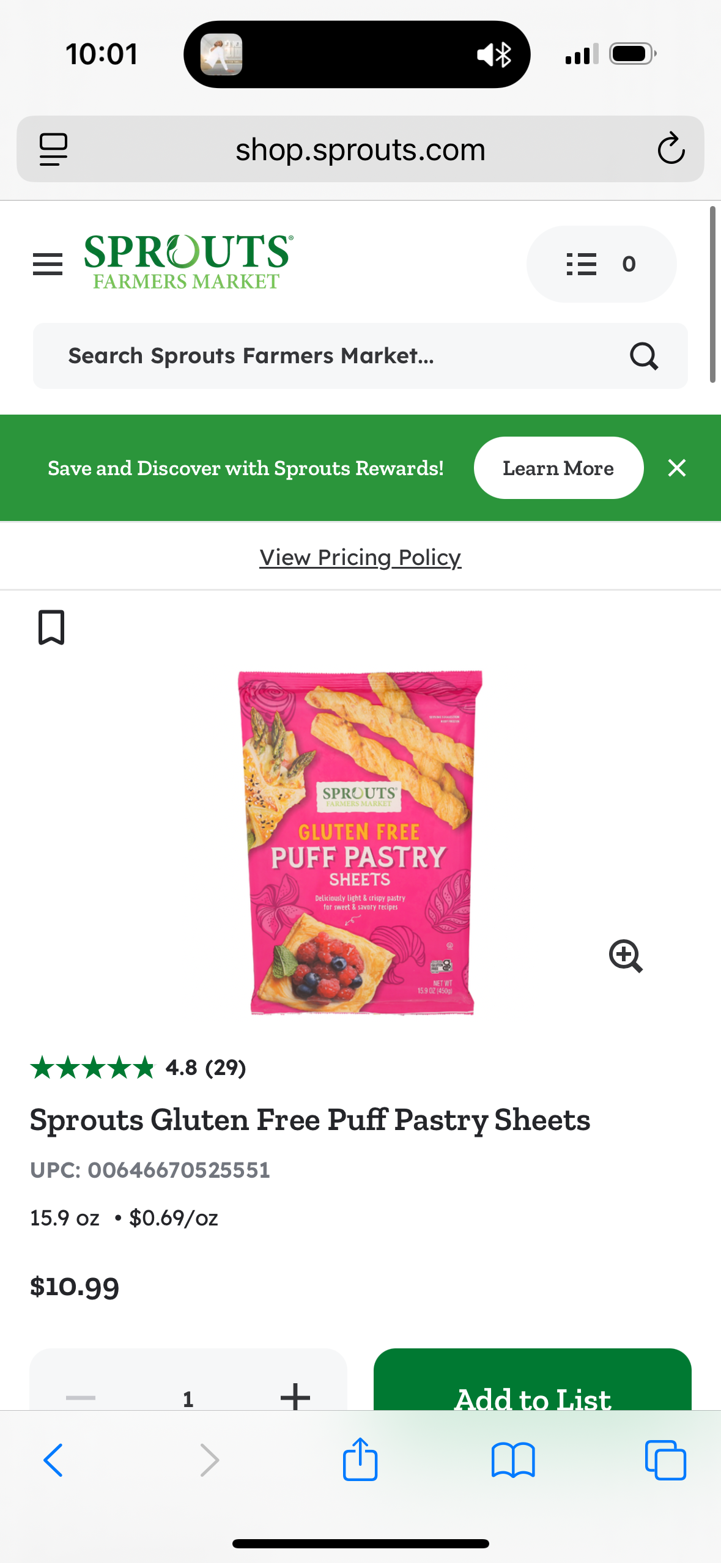Open the hamburger navigation menu
Viewport: 721px width, 1563px height.
click(x=48, y=264)
